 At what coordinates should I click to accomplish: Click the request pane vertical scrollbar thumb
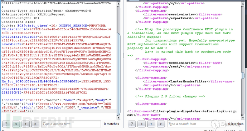pos(118,75)
